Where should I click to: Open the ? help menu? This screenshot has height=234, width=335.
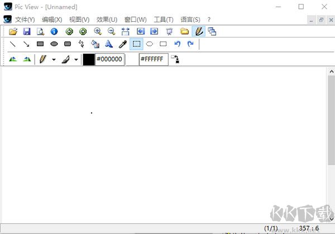209,20
